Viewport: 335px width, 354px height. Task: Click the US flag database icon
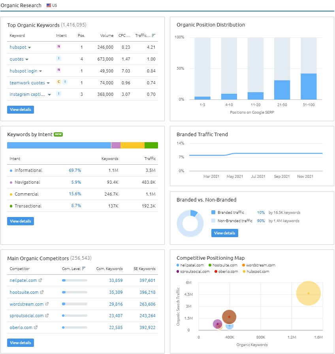click(49, 5)
